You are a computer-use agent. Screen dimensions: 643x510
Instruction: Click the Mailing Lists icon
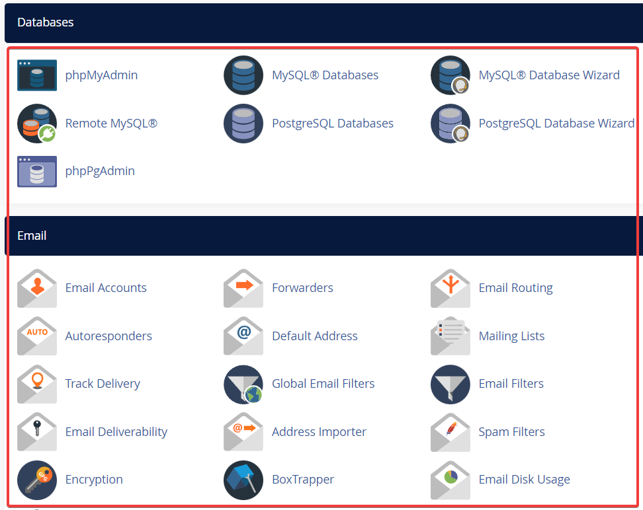click(450, 336)
